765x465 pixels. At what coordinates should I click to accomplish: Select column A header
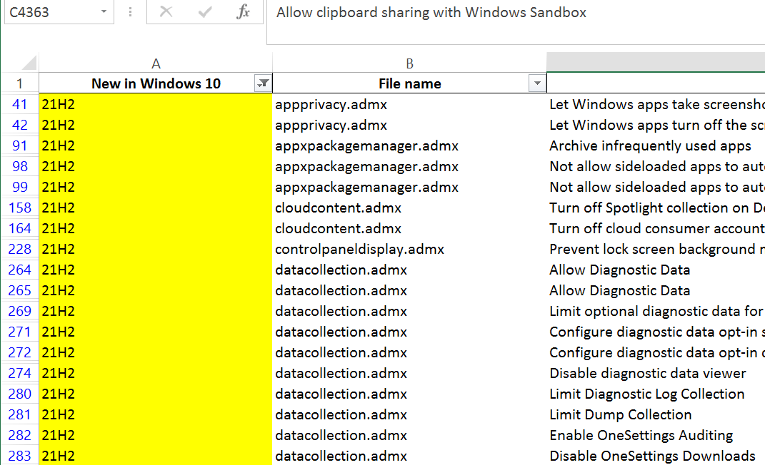pos(156,63)
